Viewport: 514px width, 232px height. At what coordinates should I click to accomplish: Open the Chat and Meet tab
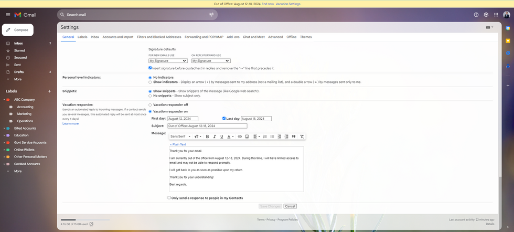pos(254,37)
